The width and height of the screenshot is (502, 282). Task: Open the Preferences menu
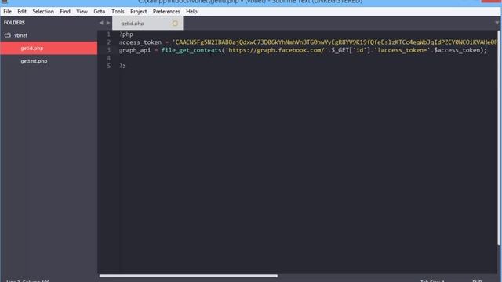[166, 12]
